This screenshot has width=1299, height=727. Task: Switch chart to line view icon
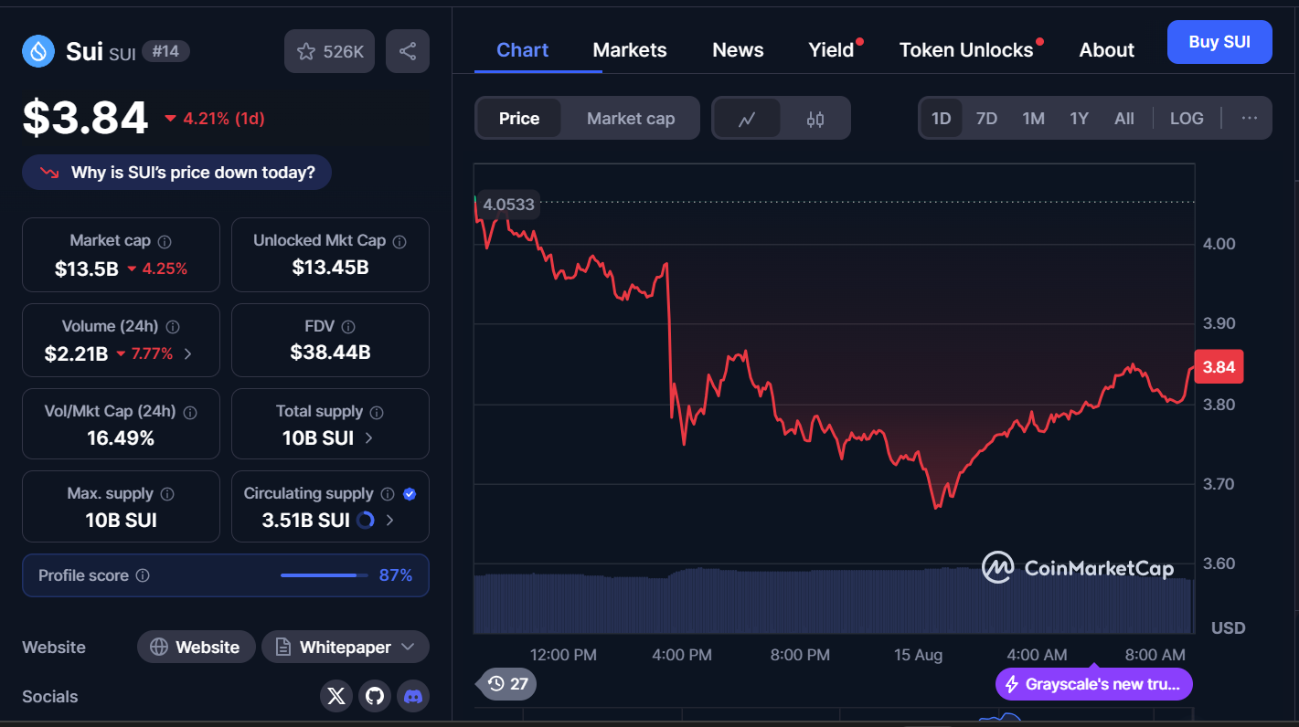point(747,119)
